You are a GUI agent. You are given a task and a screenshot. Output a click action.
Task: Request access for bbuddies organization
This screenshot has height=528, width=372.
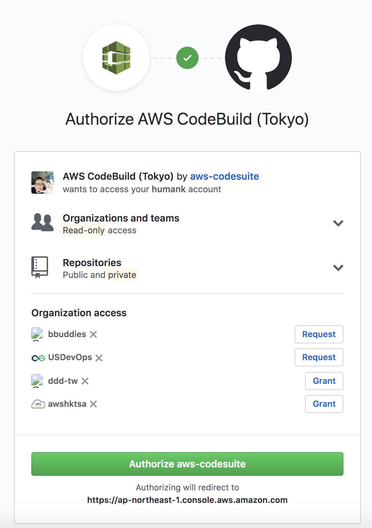(319, 334)
